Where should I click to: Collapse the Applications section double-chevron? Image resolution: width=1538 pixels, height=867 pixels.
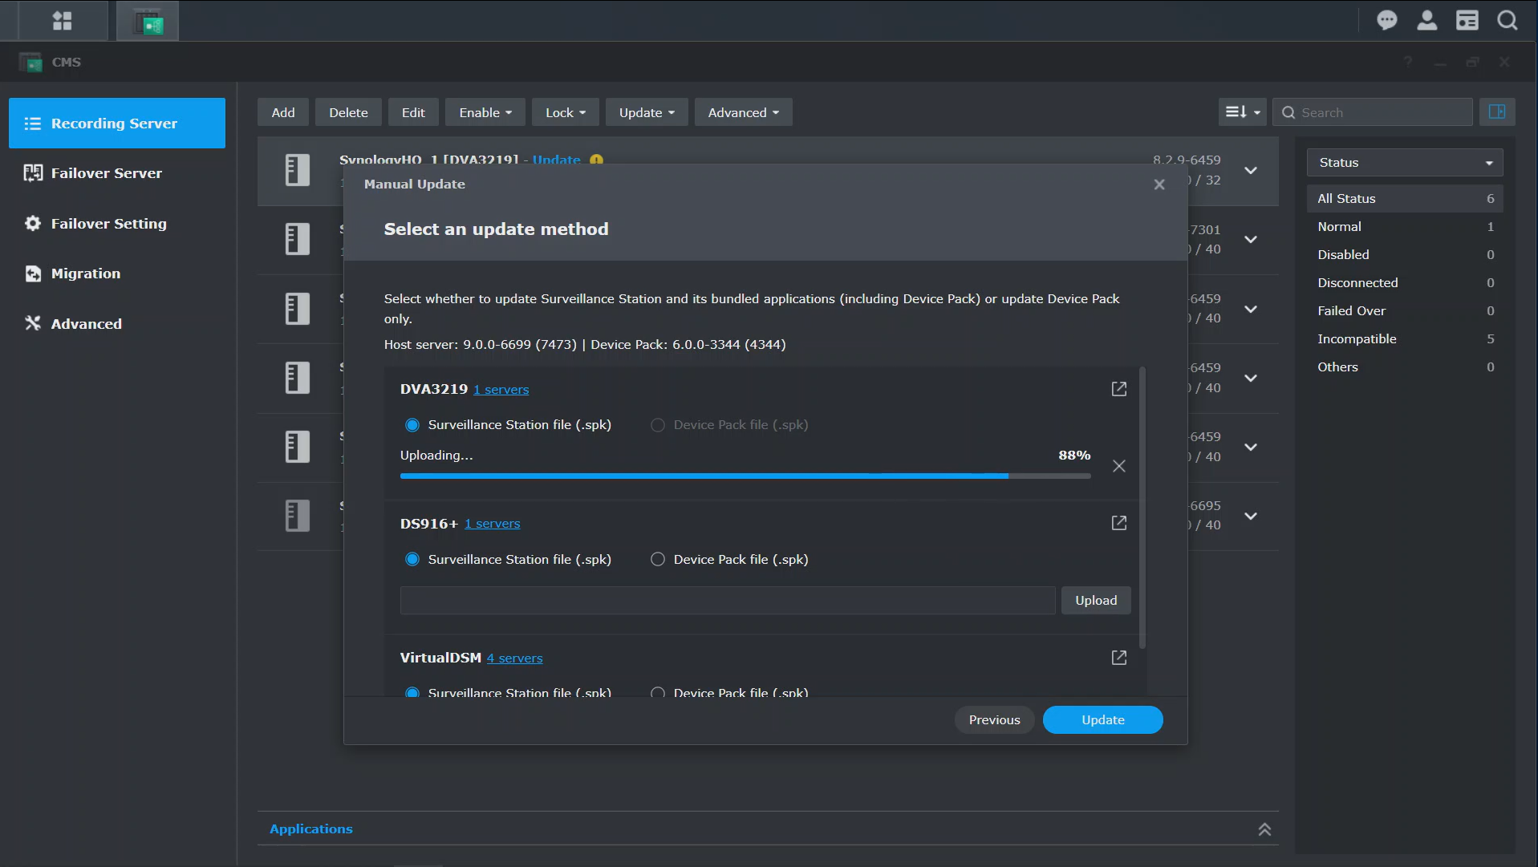1264,829
